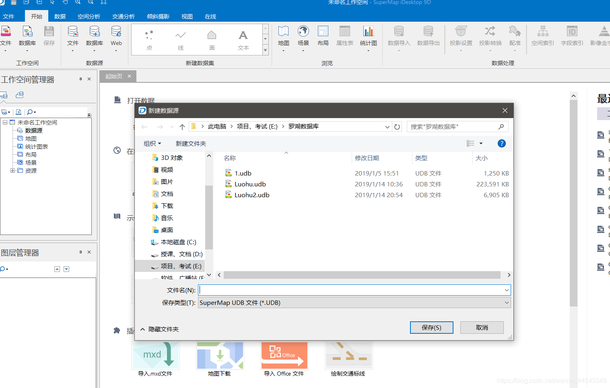
Task: Select 统计图表 in the workspace tree
Action: click(37, 147)
